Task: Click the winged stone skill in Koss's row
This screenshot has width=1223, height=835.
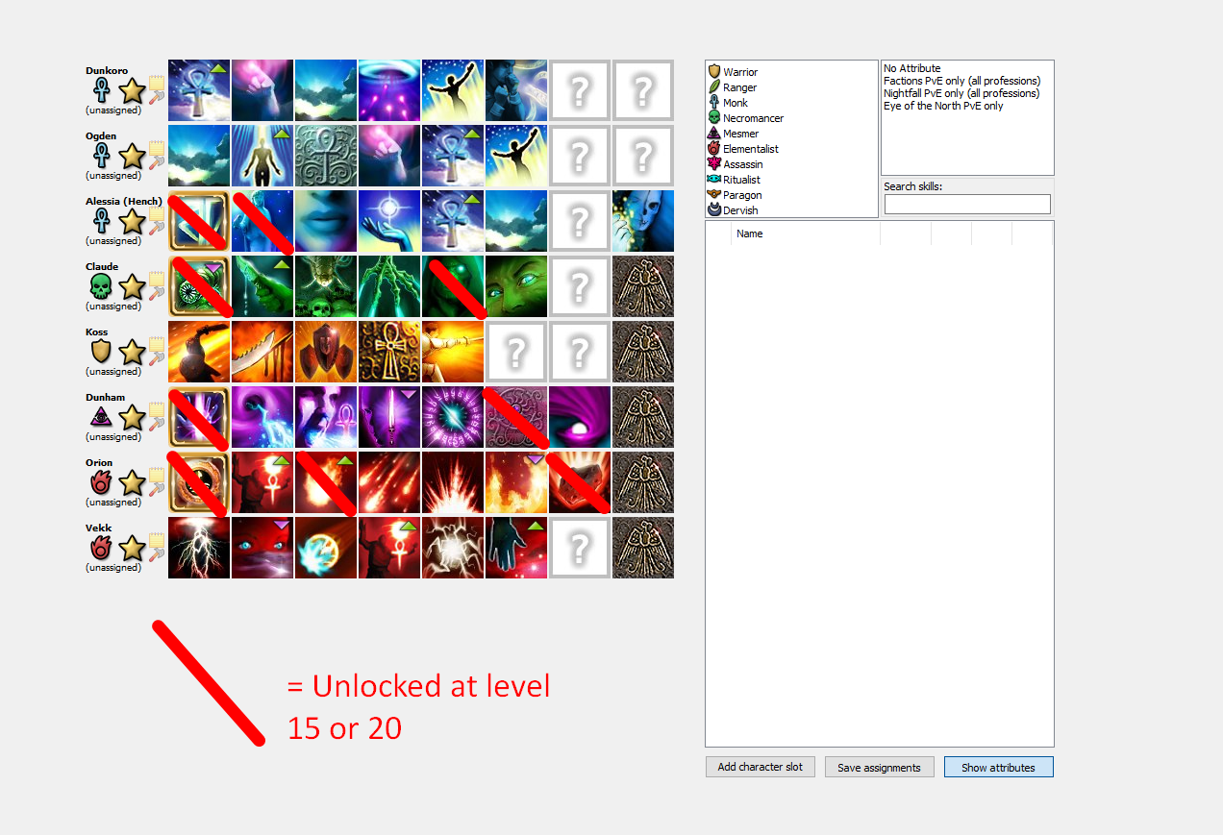Action: (643, 352)
